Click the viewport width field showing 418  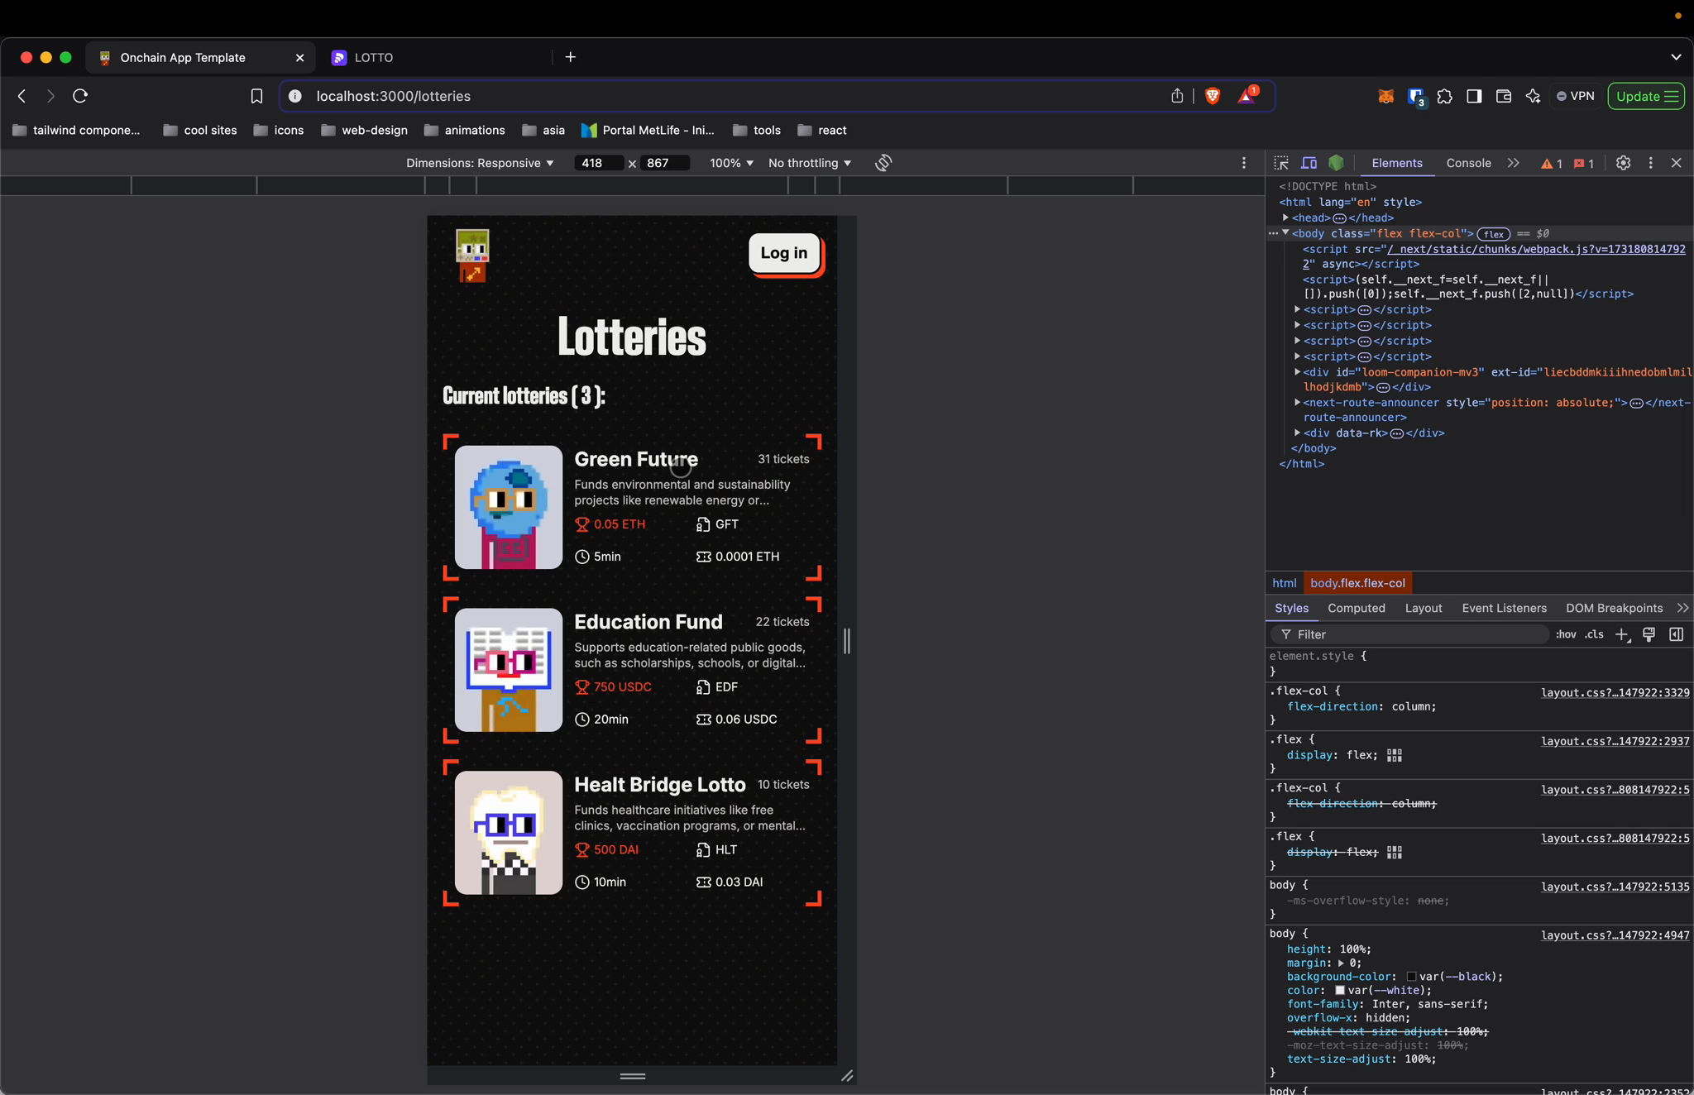tap(598, 163)
